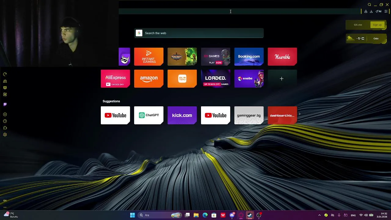The height and width of the screenshot is (220, 391).
Task: Open the Instant Gaming speed dial tile
Action: tap(149, 57)
